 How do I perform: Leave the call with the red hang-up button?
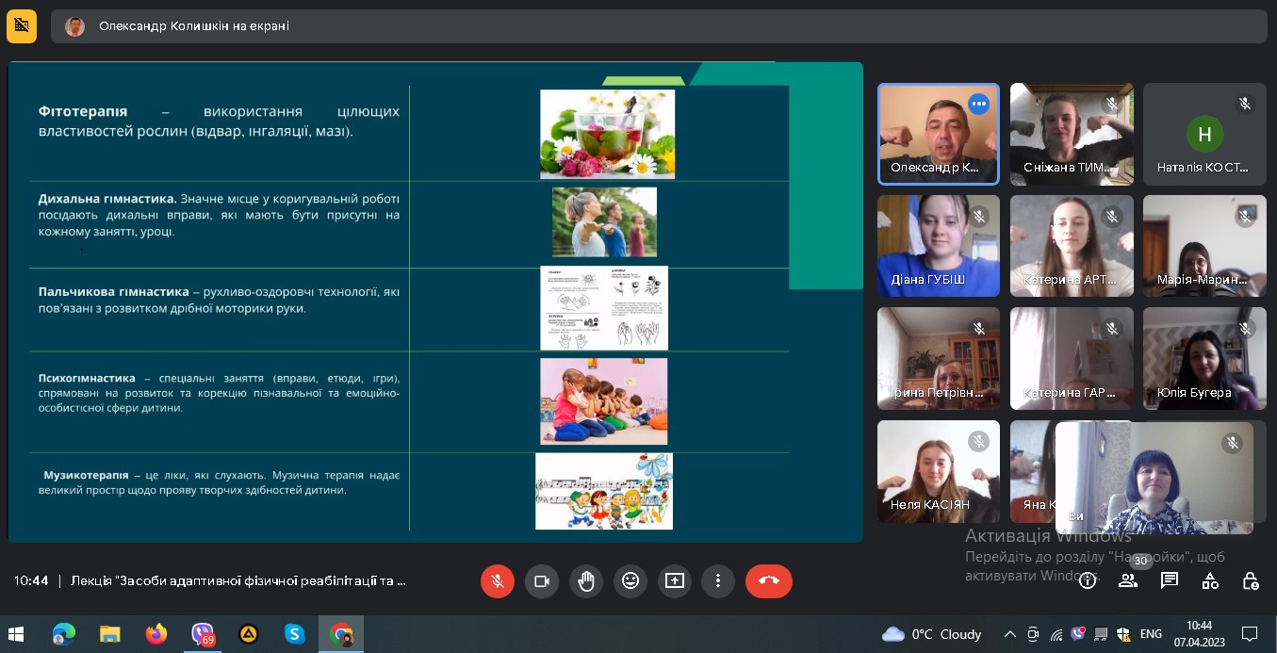(769, 581)
